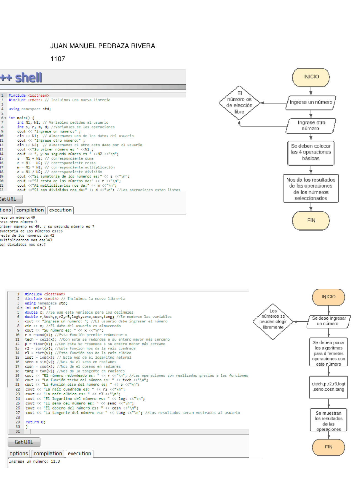
Task: Click the 'Los números se pueden elegir libremente' diamond
Action: [x=273, y=321]
